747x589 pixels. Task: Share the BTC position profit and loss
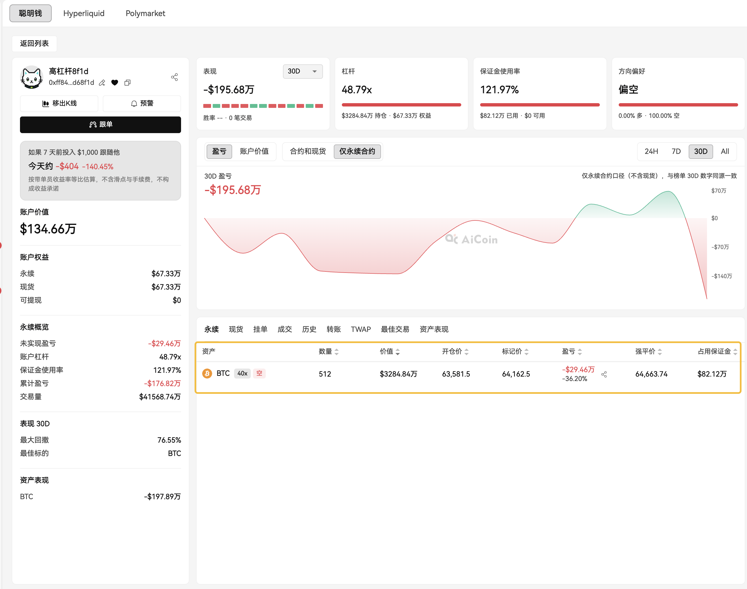604,374
